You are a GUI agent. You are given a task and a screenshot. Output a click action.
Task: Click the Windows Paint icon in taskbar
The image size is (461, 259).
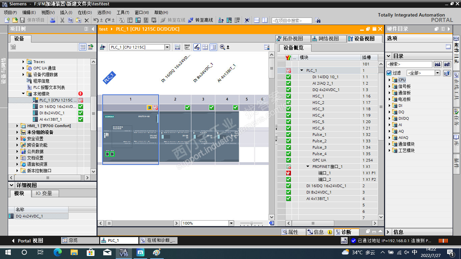pos(157,252)
